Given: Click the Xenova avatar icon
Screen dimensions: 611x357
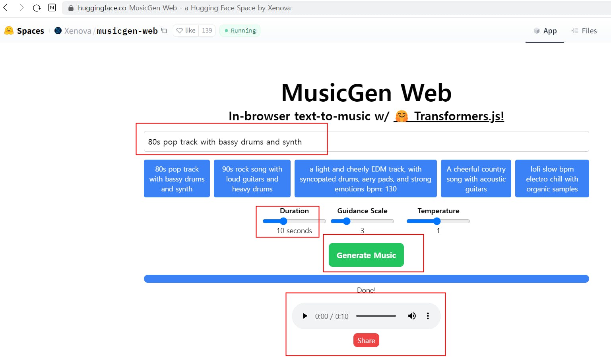Looking at the screenshot, I should (58, 31).
